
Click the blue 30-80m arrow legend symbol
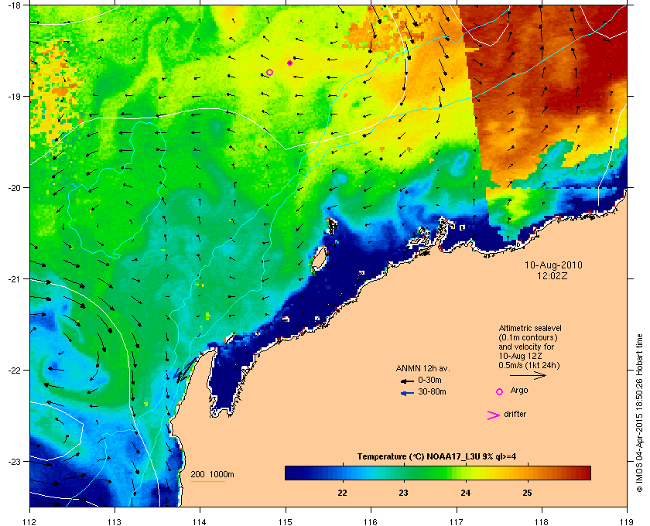(x=407, y=393)
